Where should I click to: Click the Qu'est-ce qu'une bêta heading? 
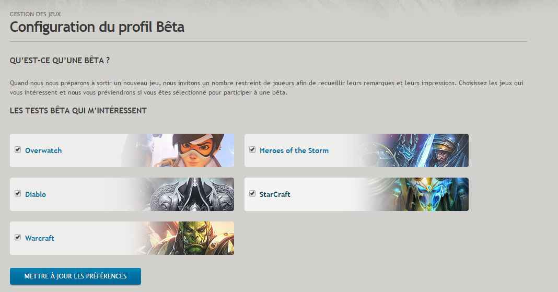pos(60,61)
